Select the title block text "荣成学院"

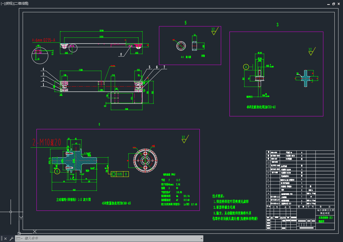click(325, 214)
